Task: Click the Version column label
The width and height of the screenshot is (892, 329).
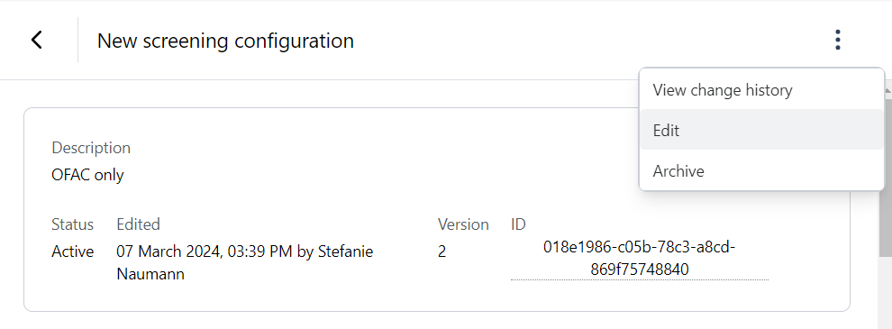Action: pyautogui.click(x=463, y=224)
